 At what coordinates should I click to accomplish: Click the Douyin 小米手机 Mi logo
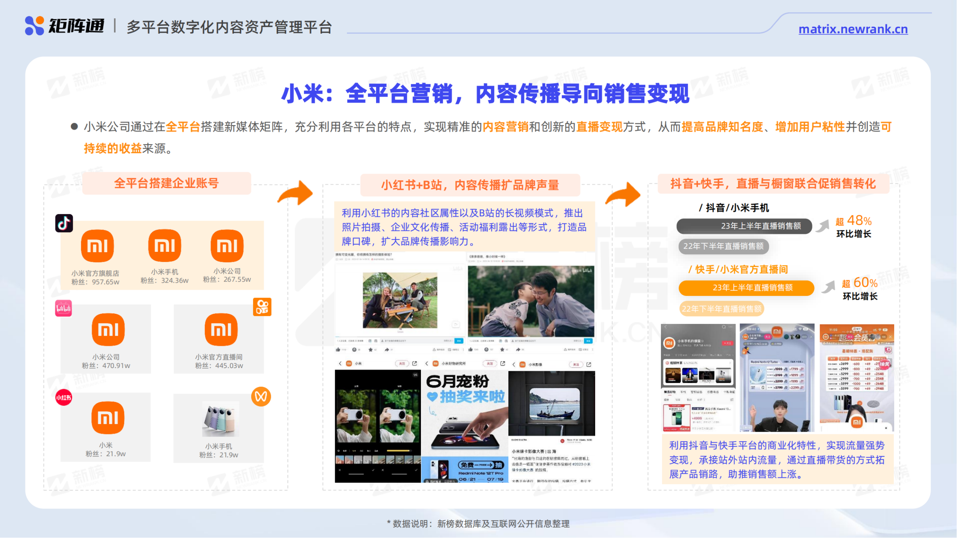click(165, 245)
